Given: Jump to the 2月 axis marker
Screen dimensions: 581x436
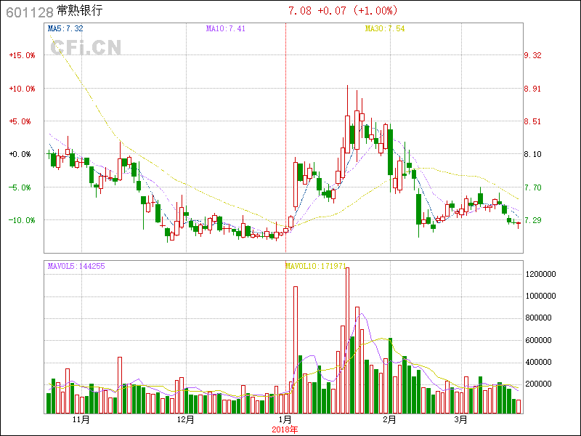Looking at the screenshot, I should point(389,420).
